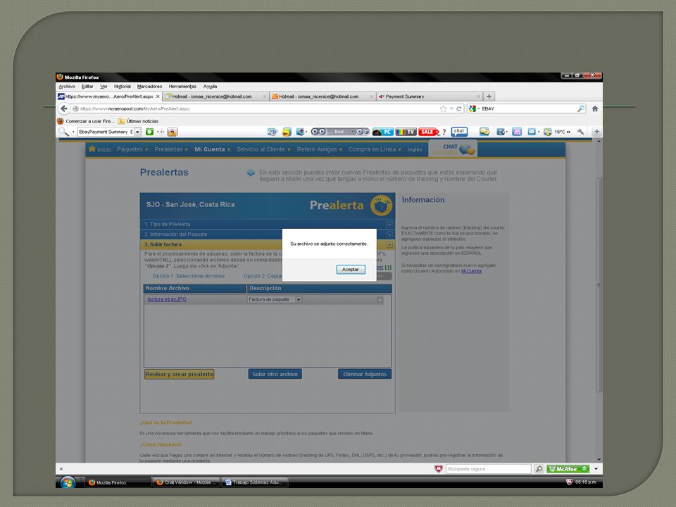Click the McAfee shield icon in bottom bar
676x507 pixels.
pyautogui.click(x=439, y=469)
